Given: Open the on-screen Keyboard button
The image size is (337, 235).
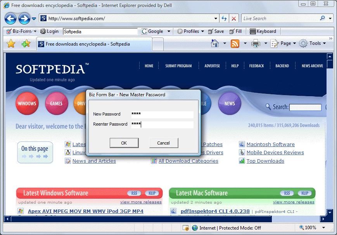Looking at the screenshot, I should tap(263, 31).
